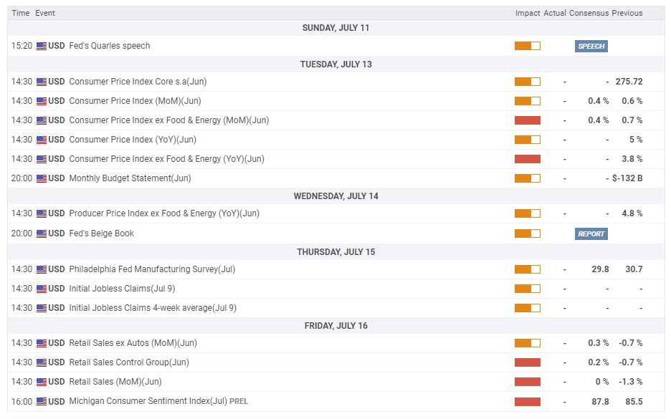Click the Impact column header
Viewport: 671px width, 419px height.
[x=527, y=13]
